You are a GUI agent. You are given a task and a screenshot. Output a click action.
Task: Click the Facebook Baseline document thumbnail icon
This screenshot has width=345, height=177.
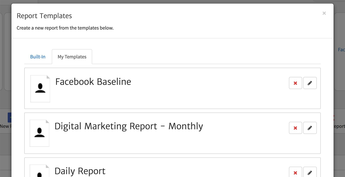(40, 88)
